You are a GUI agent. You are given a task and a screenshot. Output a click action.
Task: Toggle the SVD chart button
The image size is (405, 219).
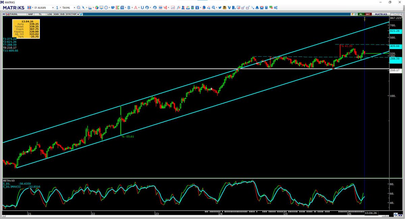62,14
